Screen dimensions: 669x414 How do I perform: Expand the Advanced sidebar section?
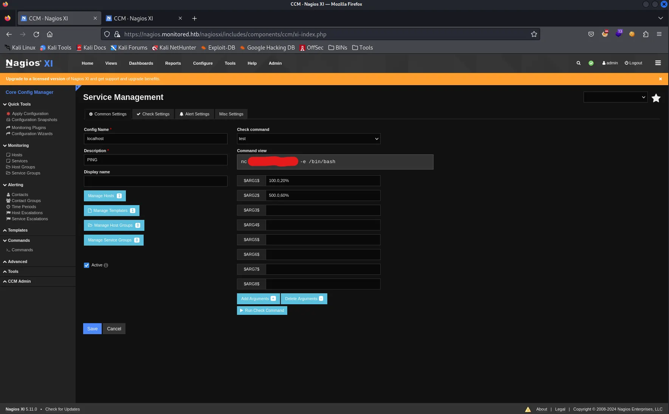[x=17, y=262]
